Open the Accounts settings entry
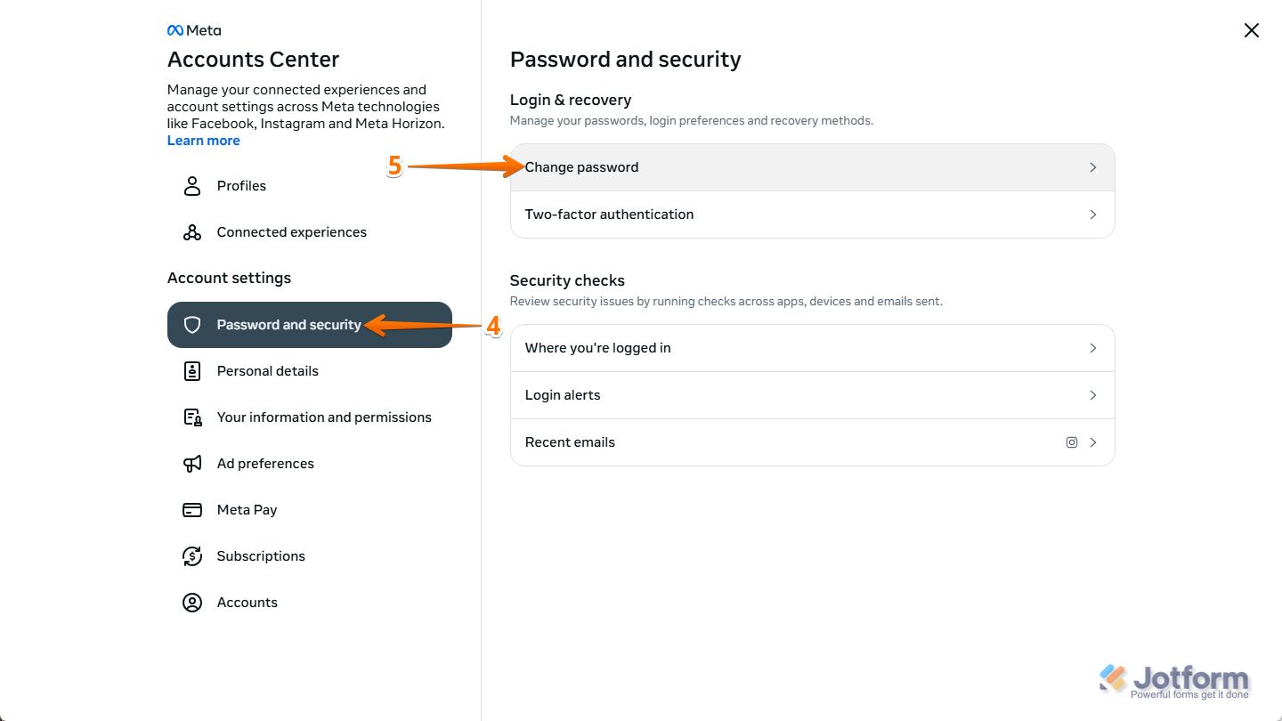This screenshot has height=721, width=1282. click(x=247, y=602)
